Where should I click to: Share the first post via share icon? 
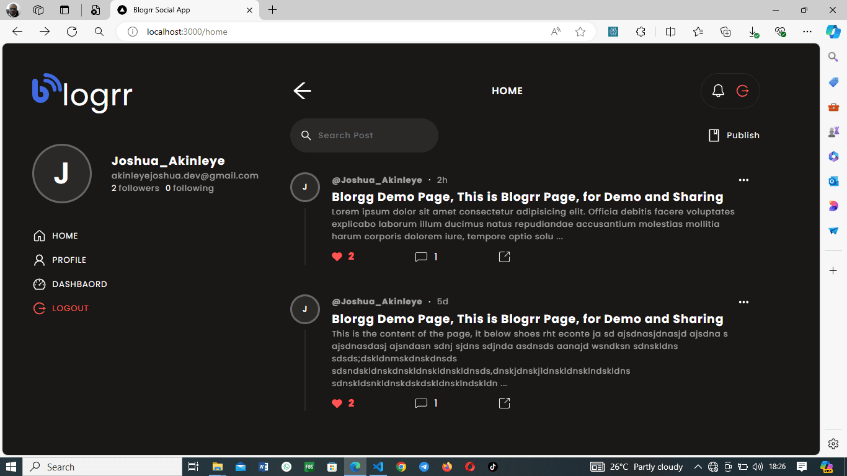504,257
